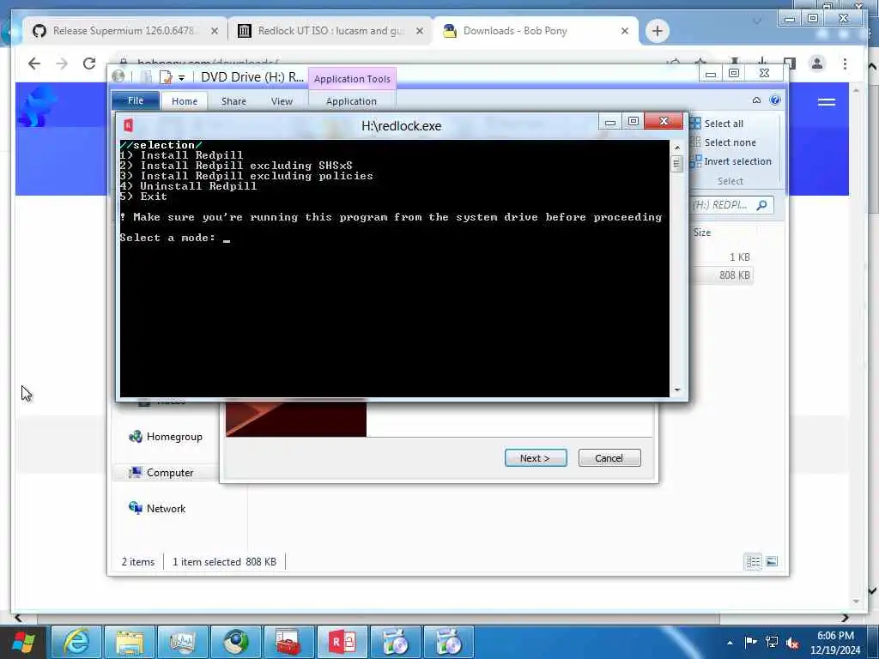Select the Home ribbon tab
This screenshot has height=659, width=879.
[185, 101]
